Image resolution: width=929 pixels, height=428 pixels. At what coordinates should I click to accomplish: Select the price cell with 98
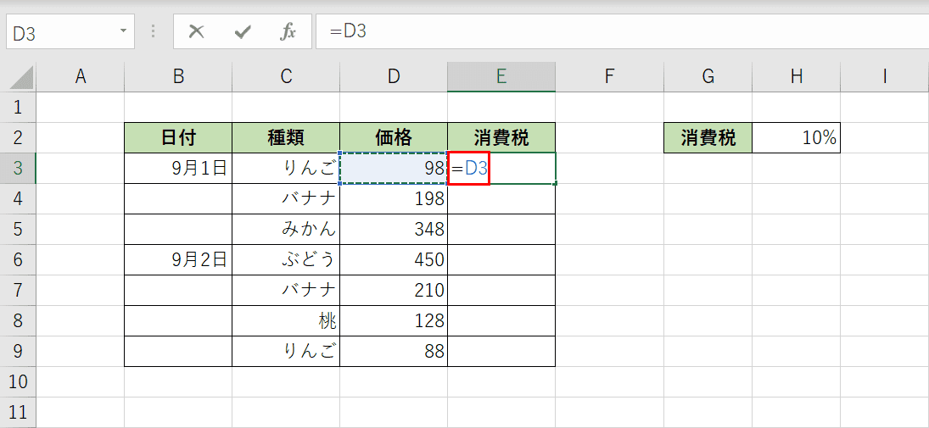[x=394, y=169]
